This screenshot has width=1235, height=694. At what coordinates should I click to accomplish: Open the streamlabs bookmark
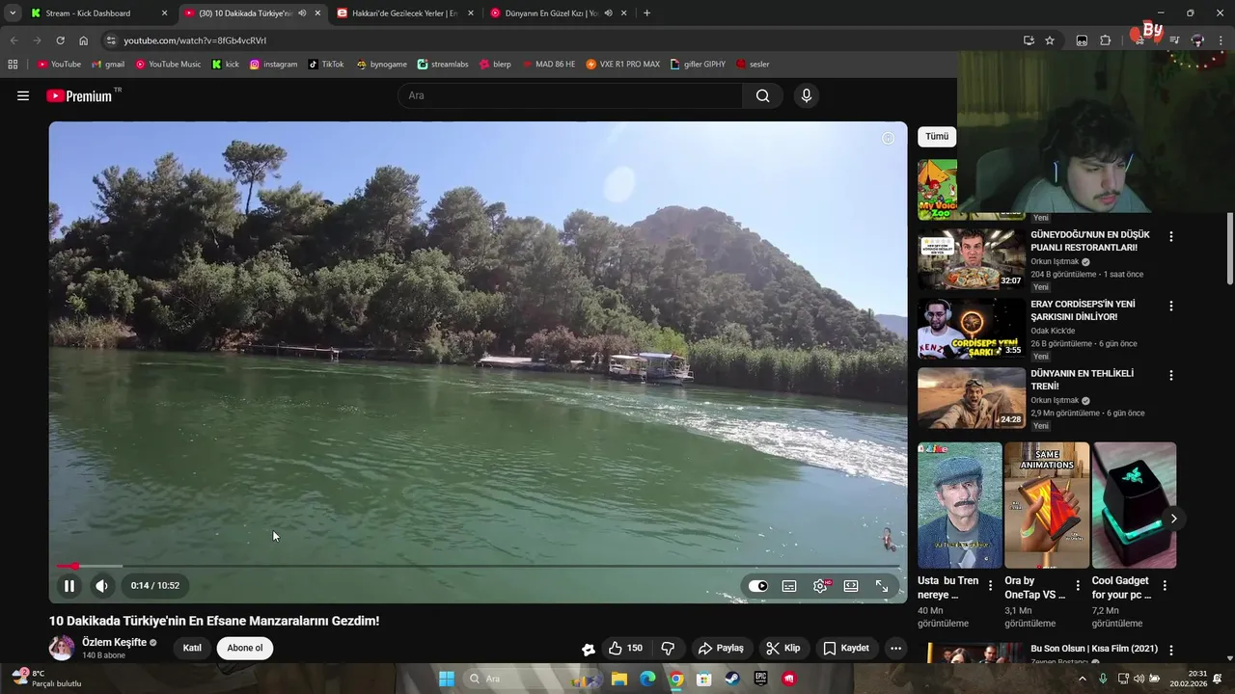[x=443, y=65]
